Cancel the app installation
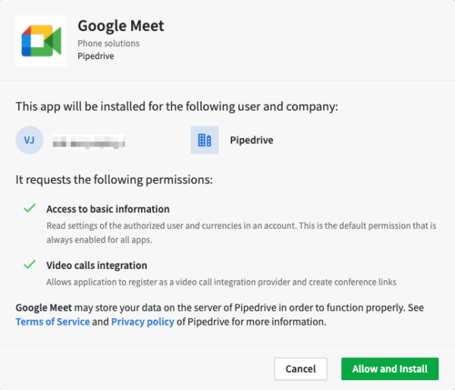This screenshot has height=390, width=455. 301,369
